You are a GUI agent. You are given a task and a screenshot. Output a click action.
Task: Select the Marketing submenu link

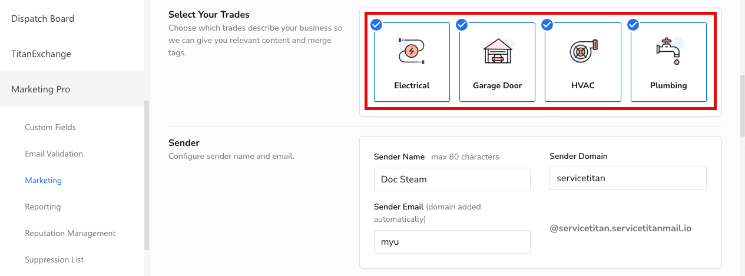(43, 180)
